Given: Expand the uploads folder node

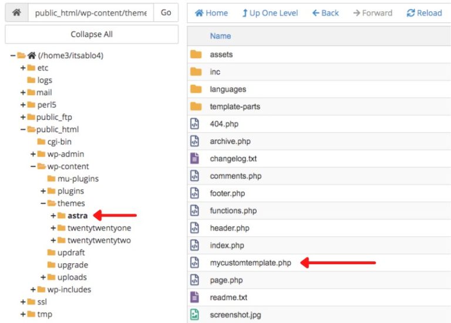Looking at the screenshot, I should [43, 277].
